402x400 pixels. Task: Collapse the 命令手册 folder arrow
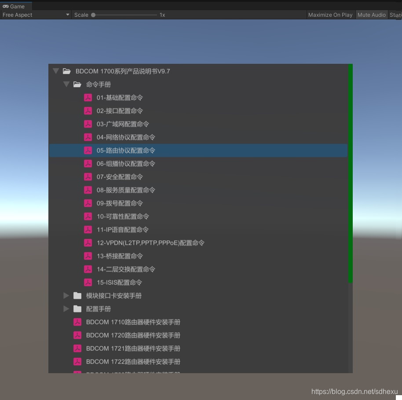66,84
